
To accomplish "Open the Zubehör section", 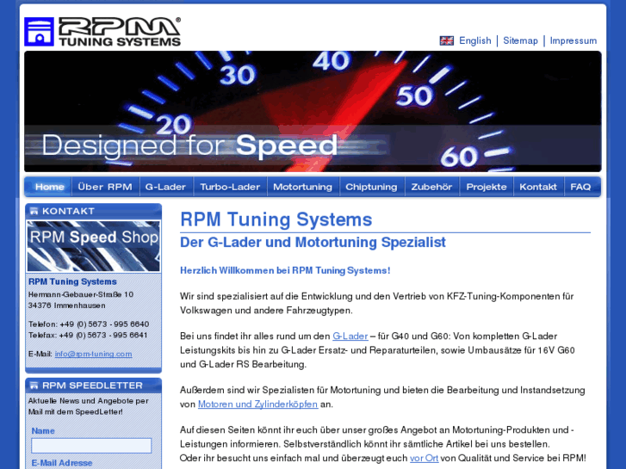I will point(431,187).
